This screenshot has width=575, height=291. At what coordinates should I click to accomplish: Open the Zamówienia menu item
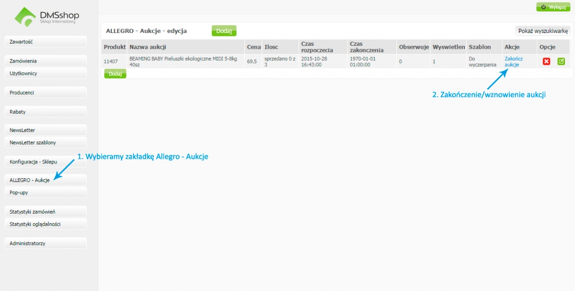pyautogui.click(x=46, y=61)
